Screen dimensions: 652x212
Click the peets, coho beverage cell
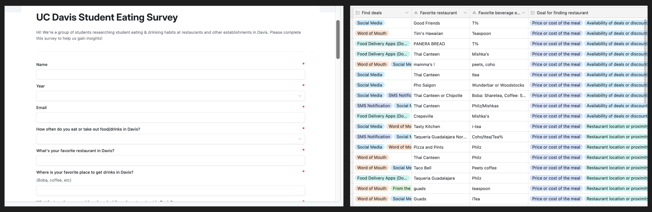point(499,65)
